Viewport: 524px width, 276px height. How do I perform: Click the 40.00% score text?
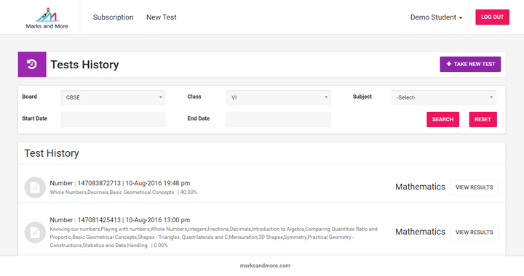point(188,192)
